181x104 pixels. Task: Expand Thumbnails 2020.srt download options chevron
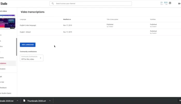(50, 101)
